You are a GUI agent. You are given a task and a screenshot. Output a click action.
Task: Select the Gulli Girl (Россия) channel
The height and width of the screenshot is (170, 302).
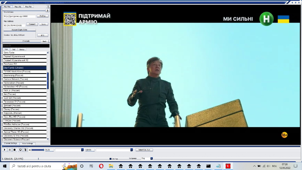coord(25,98)
